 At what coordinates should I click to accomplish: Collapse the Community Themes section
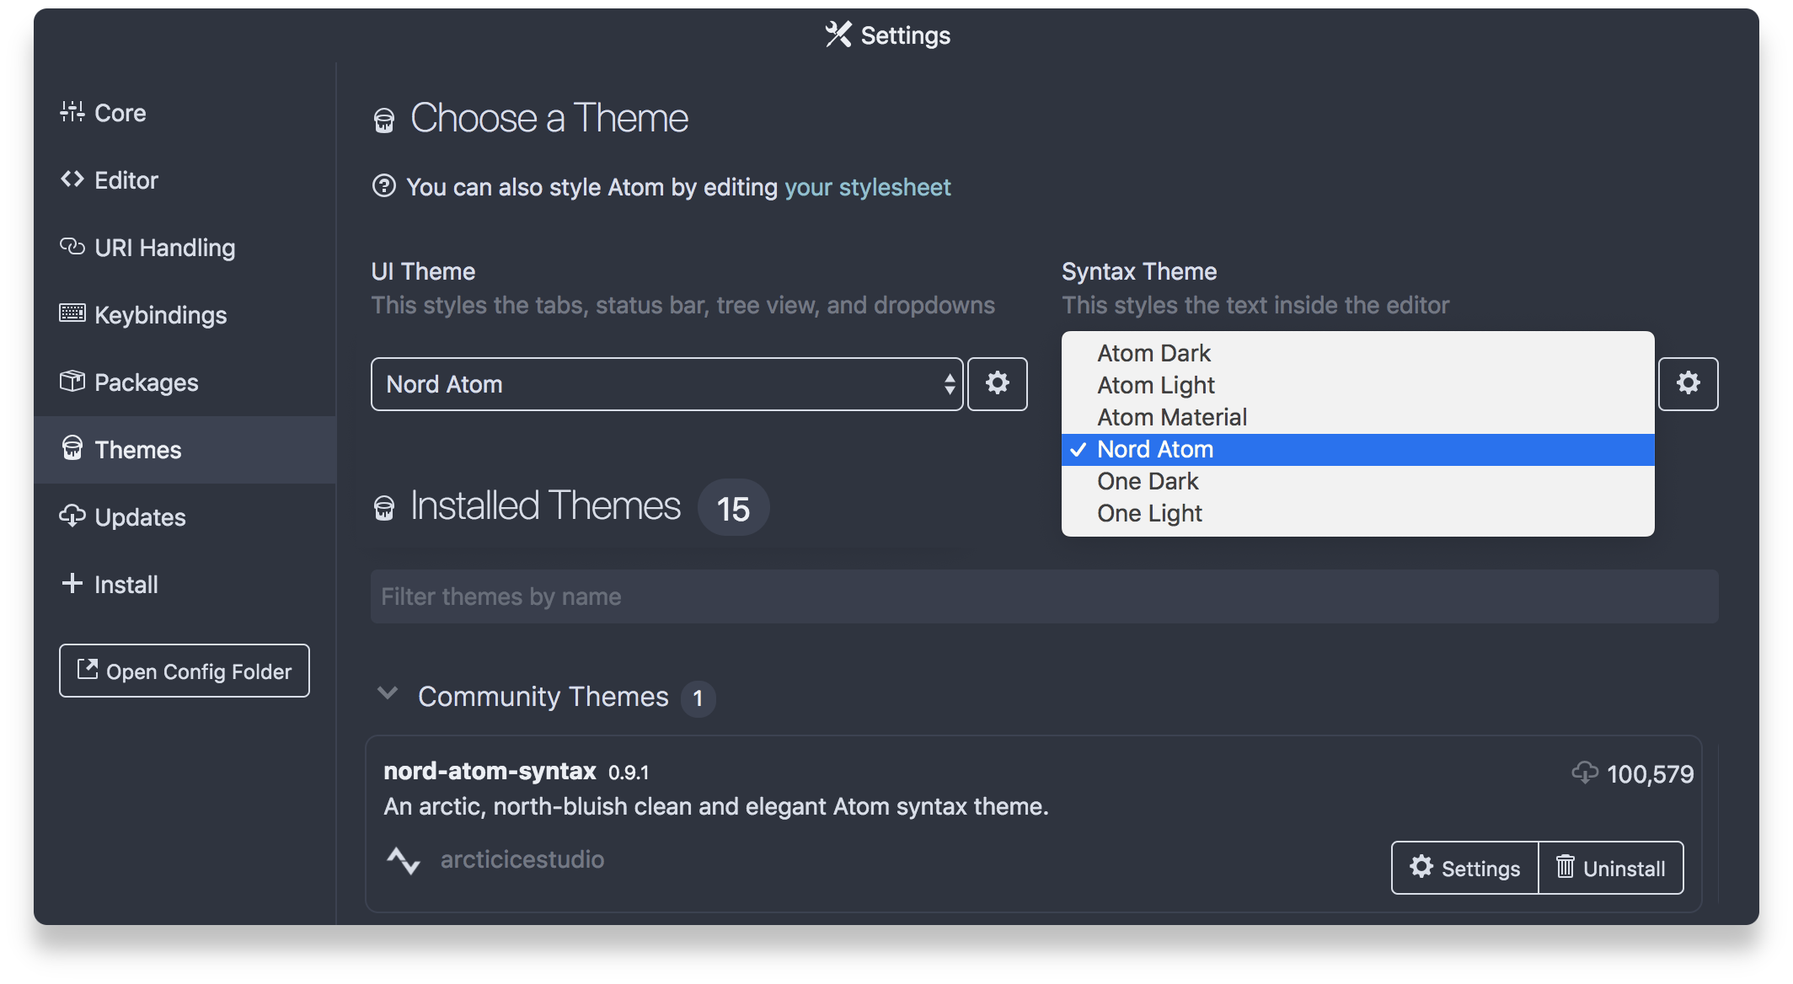coord(388,694)
